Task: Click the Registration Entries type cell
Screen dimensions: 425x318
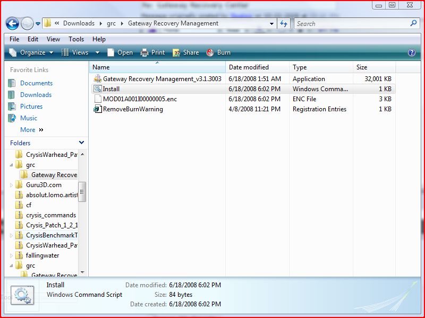Action: point(320,109)
